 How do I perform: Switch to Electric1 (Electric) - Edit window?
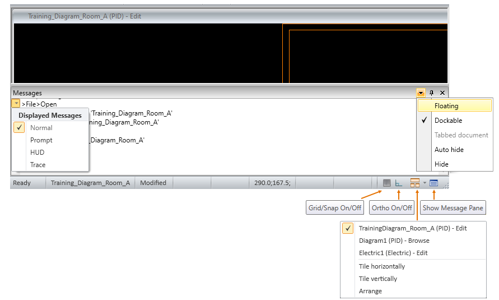click(393, 253)
